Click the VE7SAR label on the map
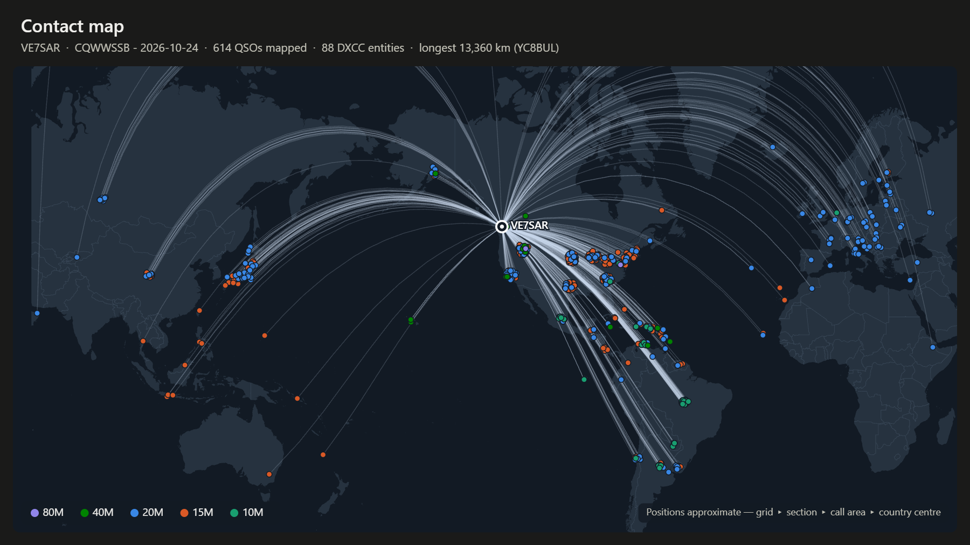 pyautogui.click(x=530, y=226)
